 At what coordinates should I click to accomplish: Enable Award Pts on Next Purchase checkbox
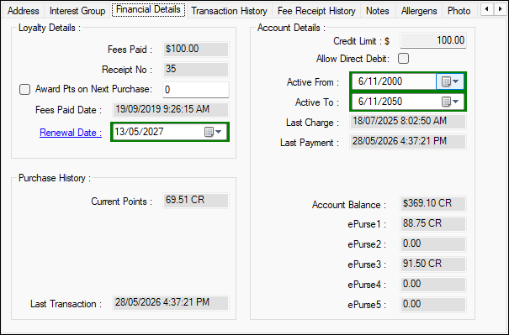pyautogui.click(x=24, y=90)
